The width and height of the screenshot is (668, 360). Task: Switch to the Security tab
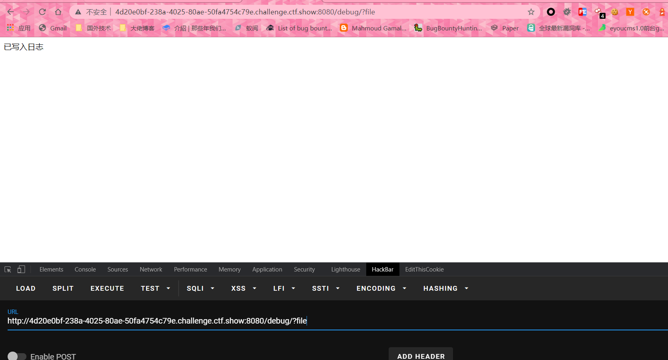[x=305, y=269]
